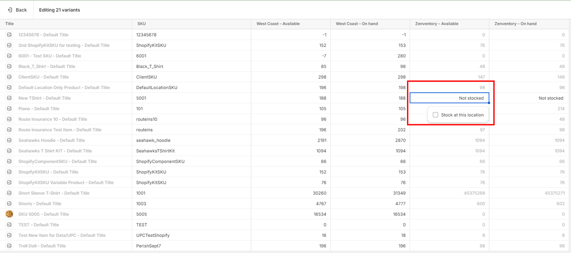Check 'Stock at this location' checkbox
The height and width of the screenshot is (253, 571).
[435, 115]
